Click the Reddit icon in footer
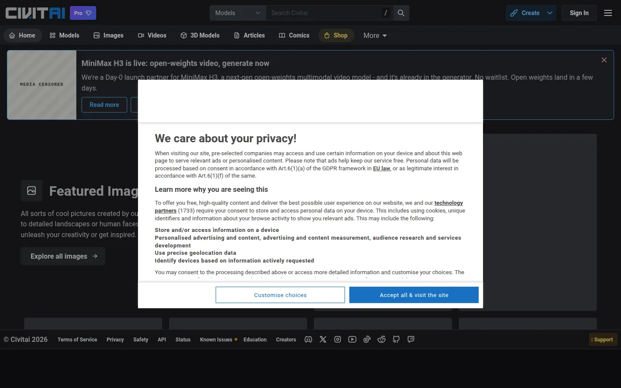This screenshot has width=621, height=388. coord(382,340)
